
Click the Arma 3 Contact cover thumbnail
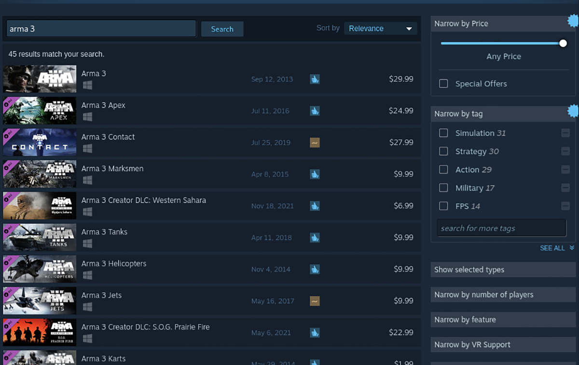tap(40, 142)
